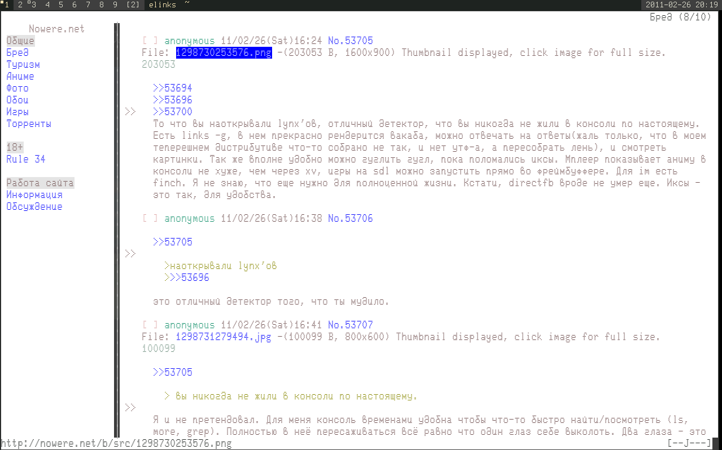Switch to workspace tag 3
Viewport: 722px width, 450px height.
(33, 5)
